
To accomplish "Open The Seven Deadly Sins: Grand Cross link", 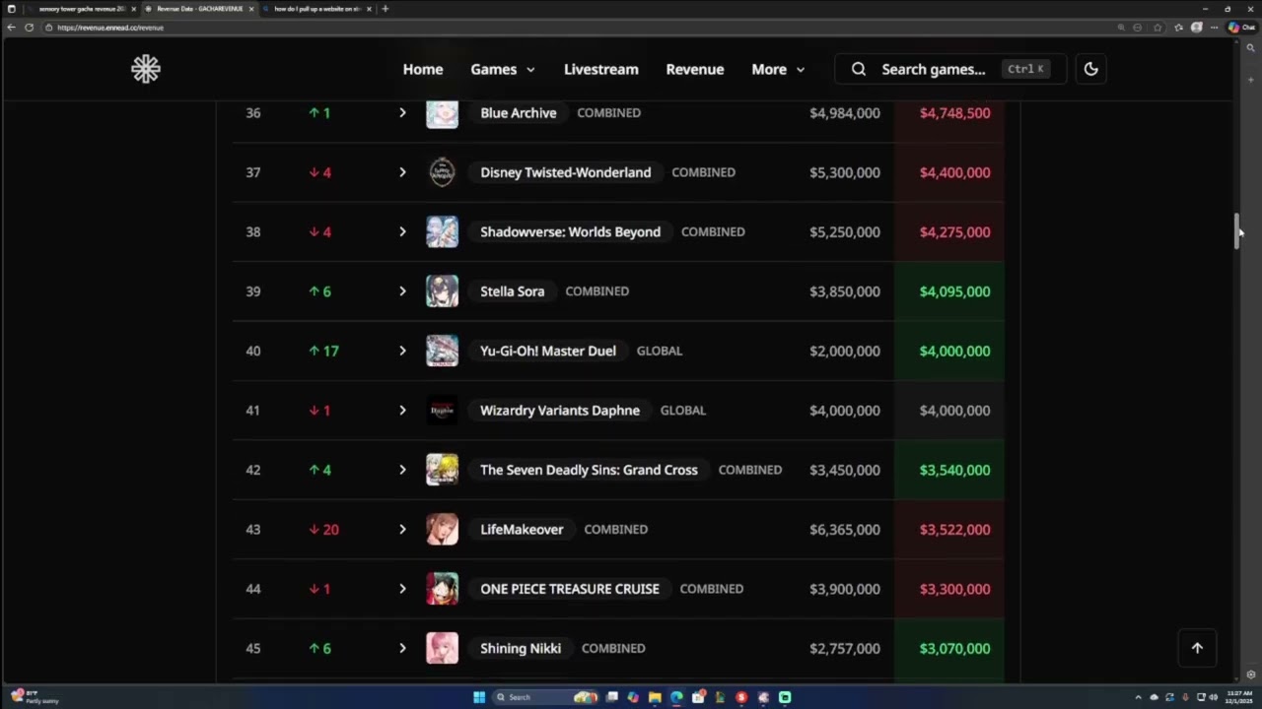I will [x=589, y=470].
